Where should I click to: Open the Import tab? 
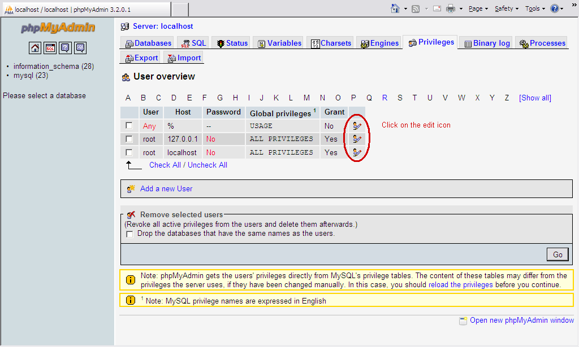coord(184,58)
